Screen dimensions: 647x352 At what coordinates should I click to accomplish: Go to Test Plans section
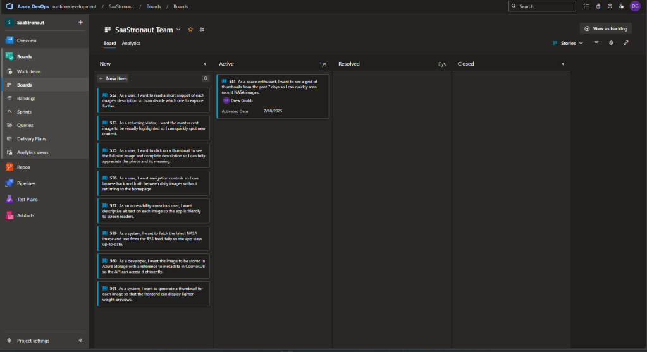pos(27,200)
